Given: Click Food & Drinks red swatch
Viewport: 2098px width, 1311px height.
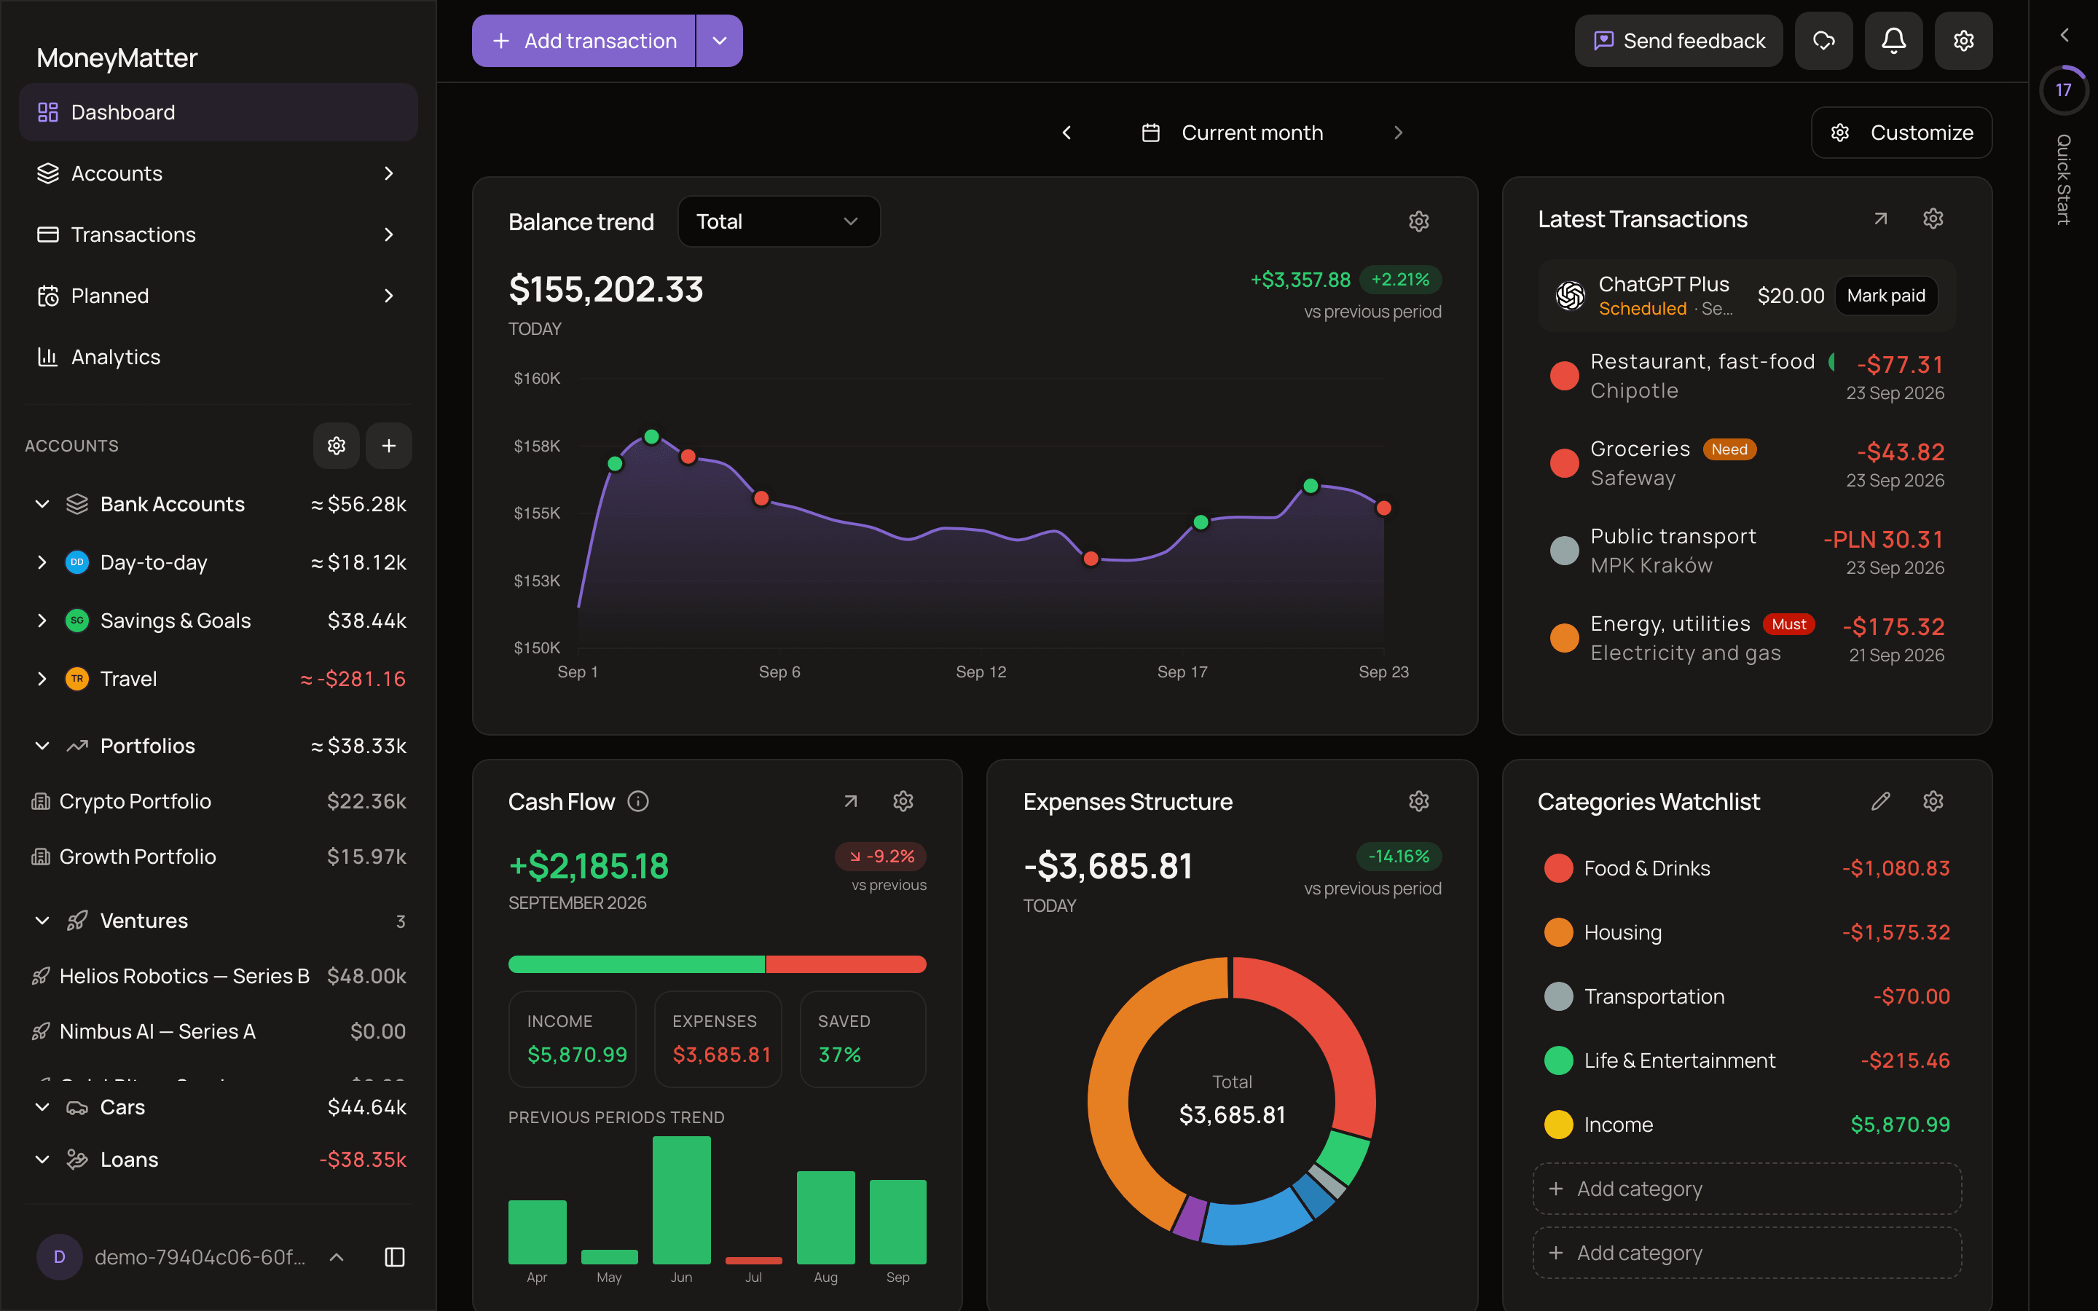Looking at the screenshot, I should (x=1559, y=868).
